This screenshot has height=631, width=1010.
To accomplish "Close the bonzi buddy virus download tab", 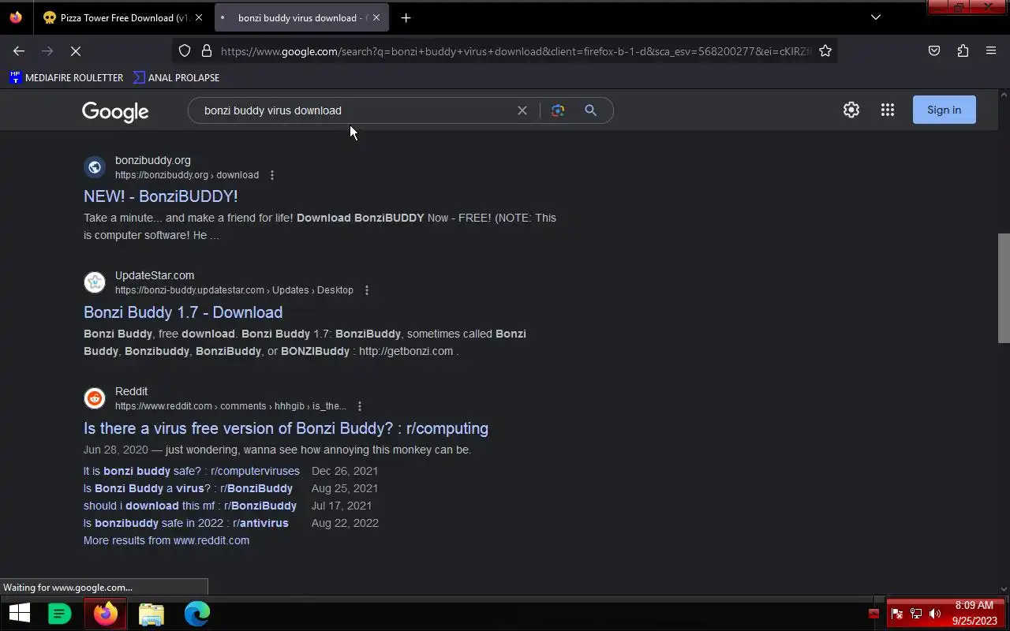I will pos(376,17).
